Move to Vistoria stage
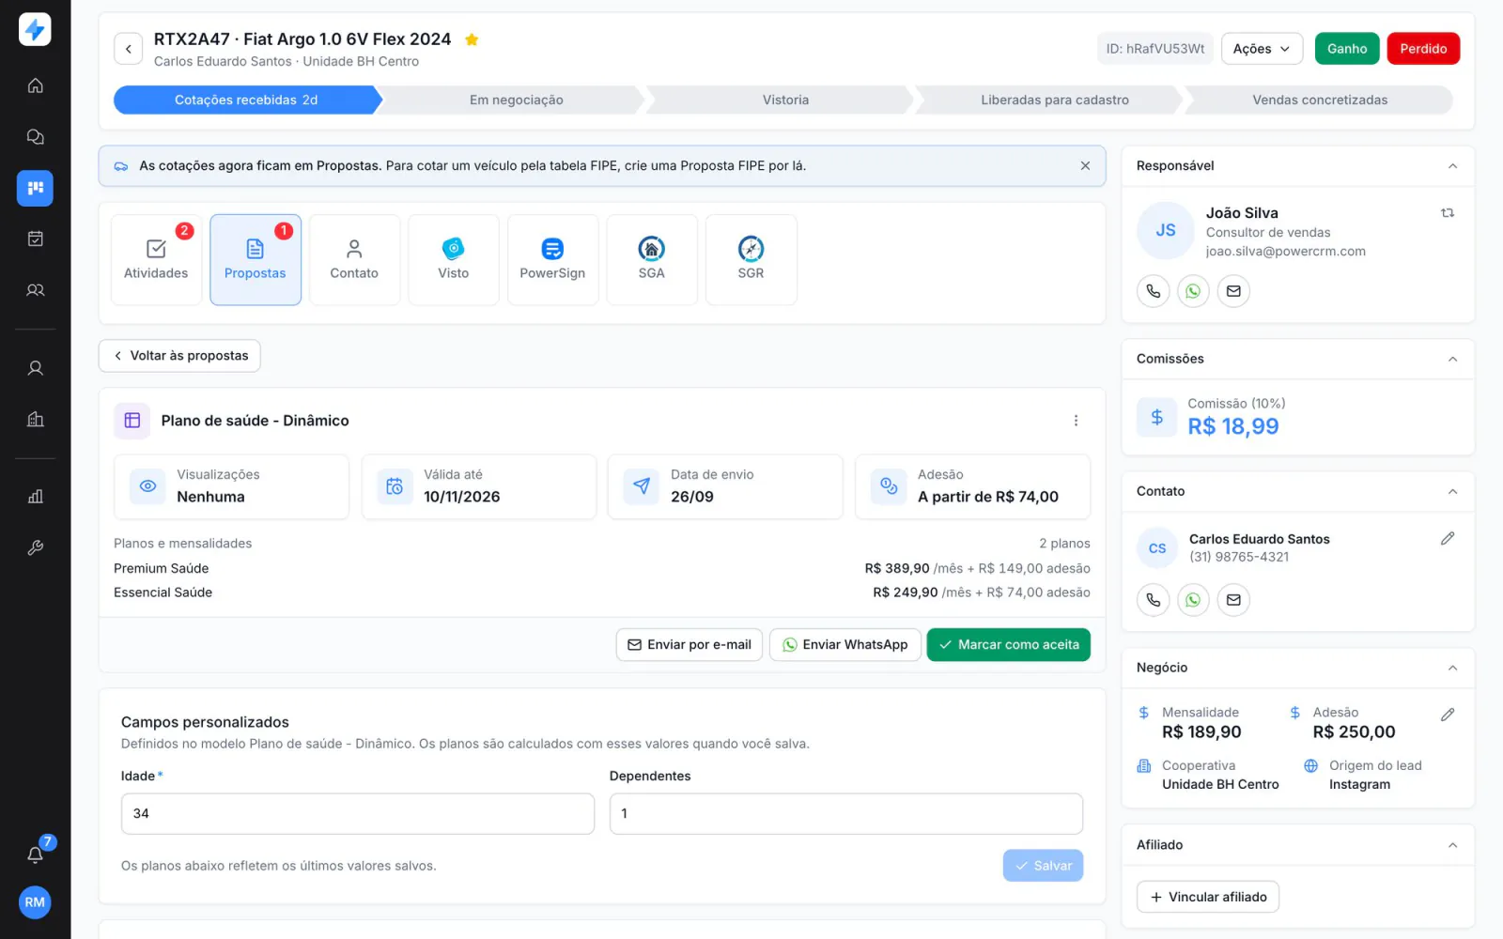The width and height of the screenshot is (1503, 939). [785, 100]
